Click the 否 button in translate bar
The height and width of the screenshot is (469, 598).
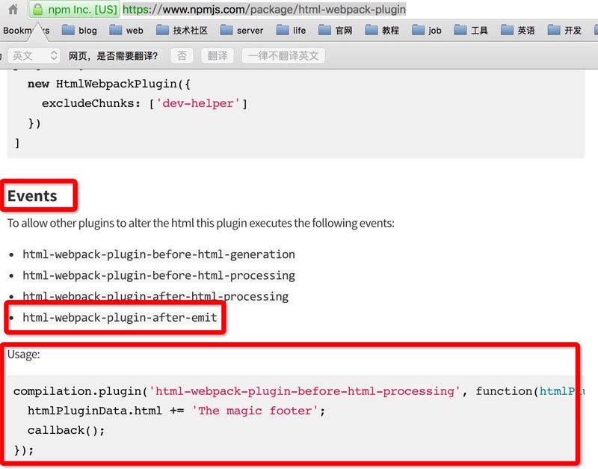[182, 56]
